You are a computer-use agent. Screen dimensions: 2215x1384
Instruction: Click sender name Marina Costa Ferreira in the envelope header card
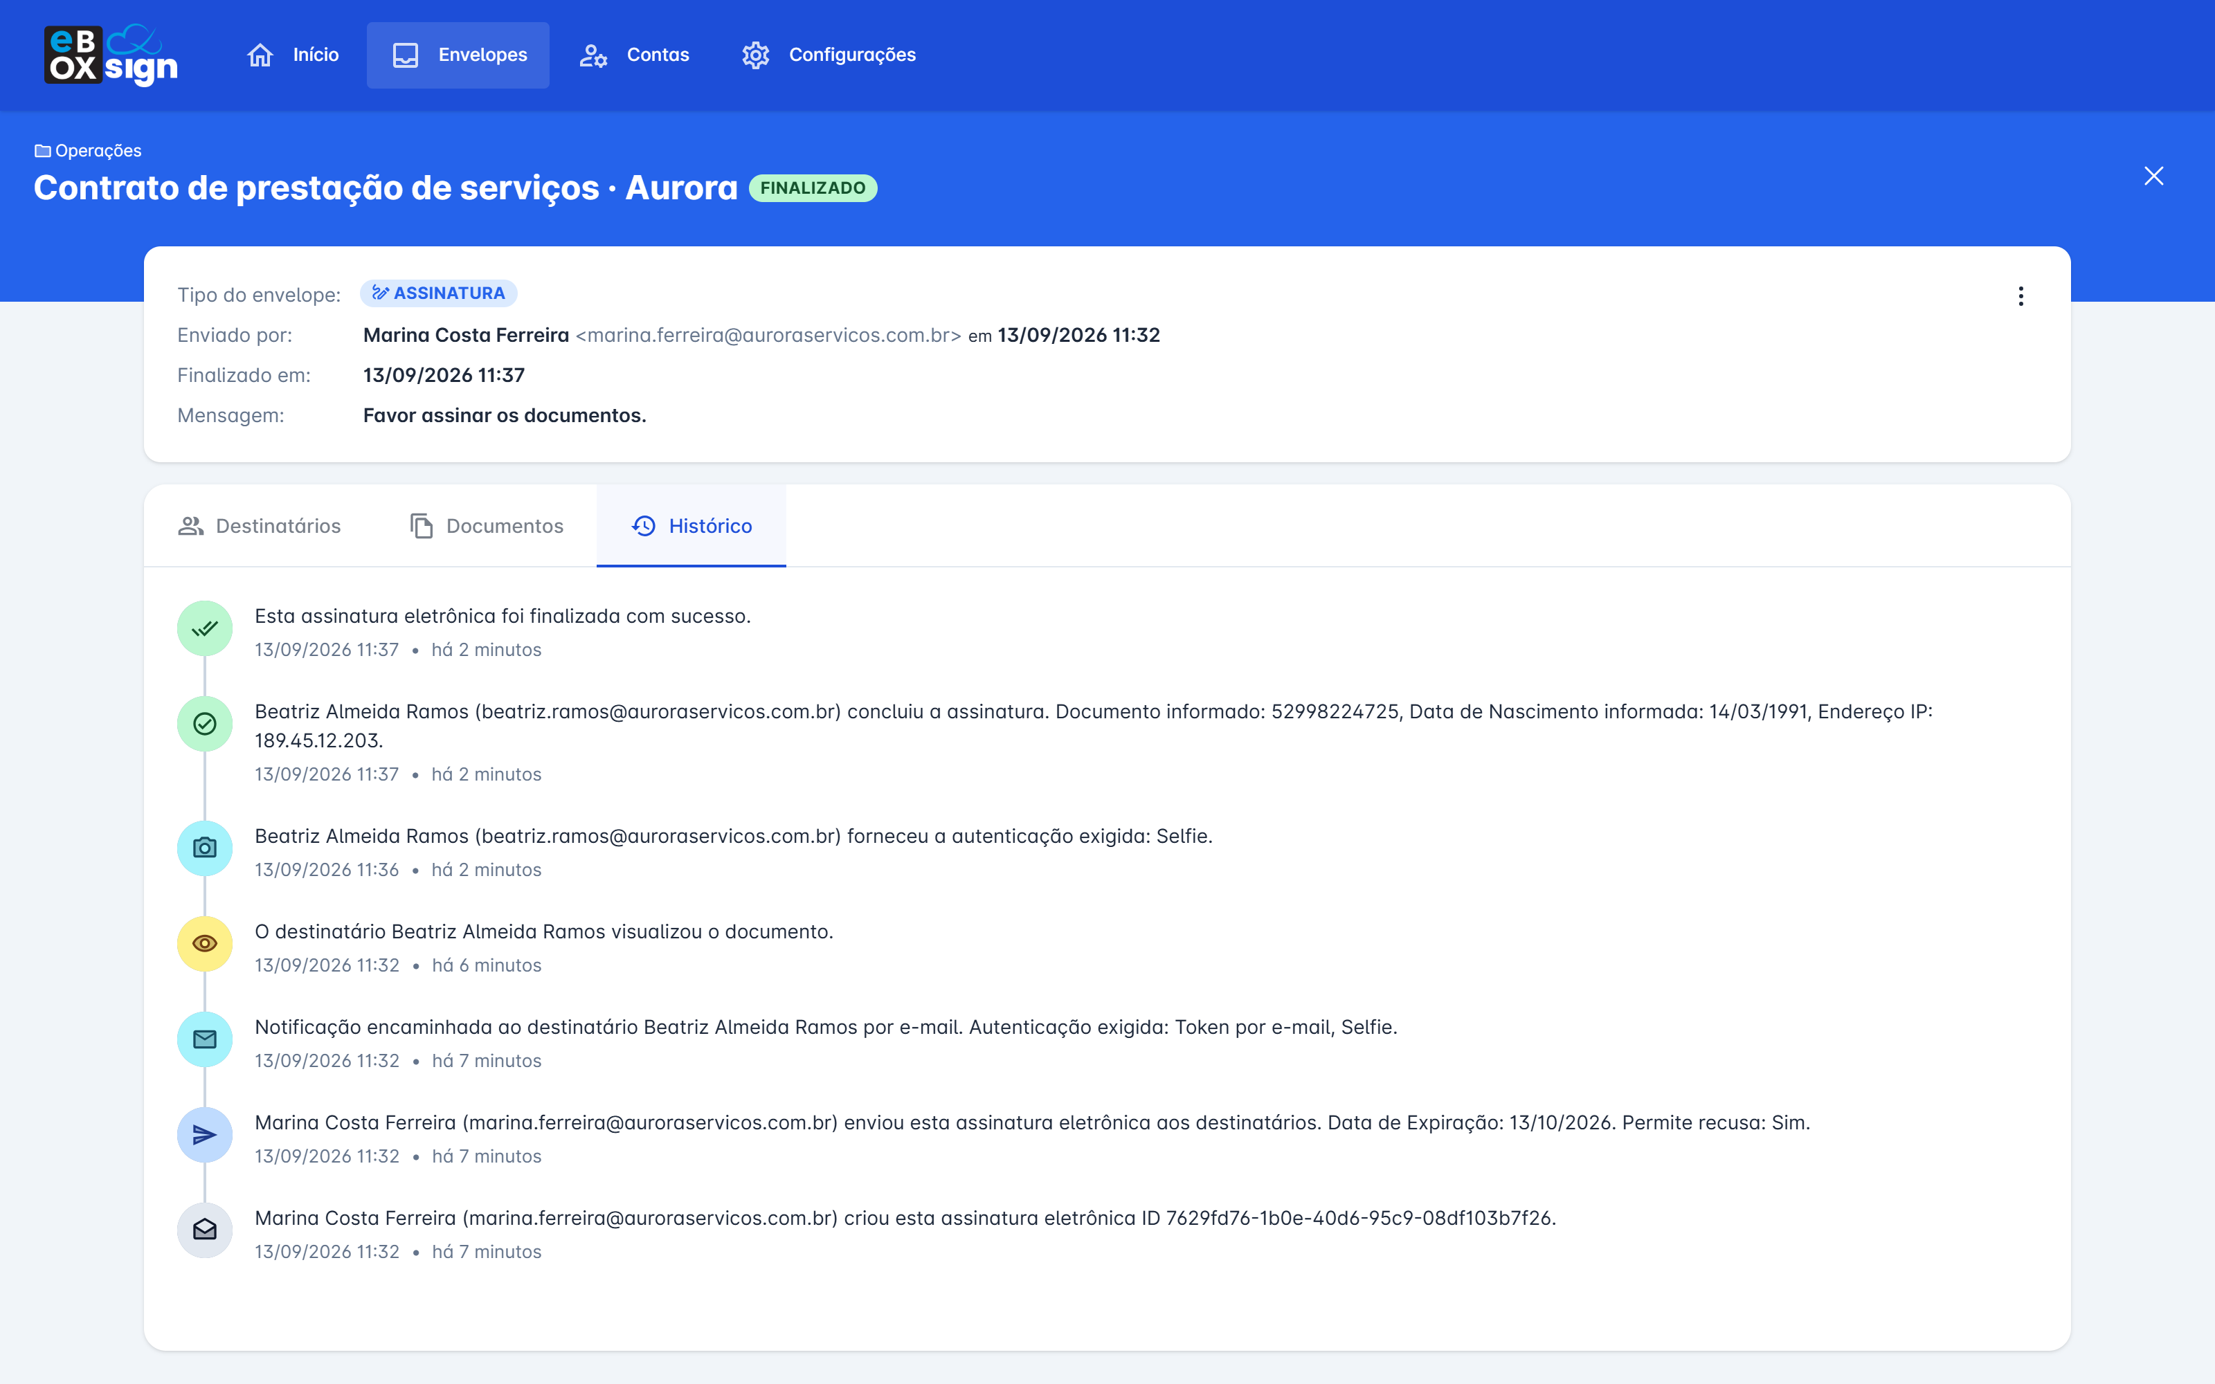click(466, 335)
